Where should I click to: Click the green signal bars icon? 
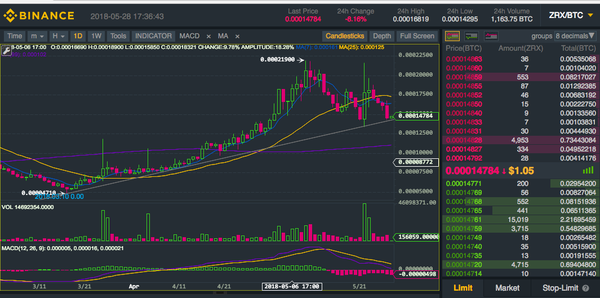pyautogui.click(x=588, y=171)
